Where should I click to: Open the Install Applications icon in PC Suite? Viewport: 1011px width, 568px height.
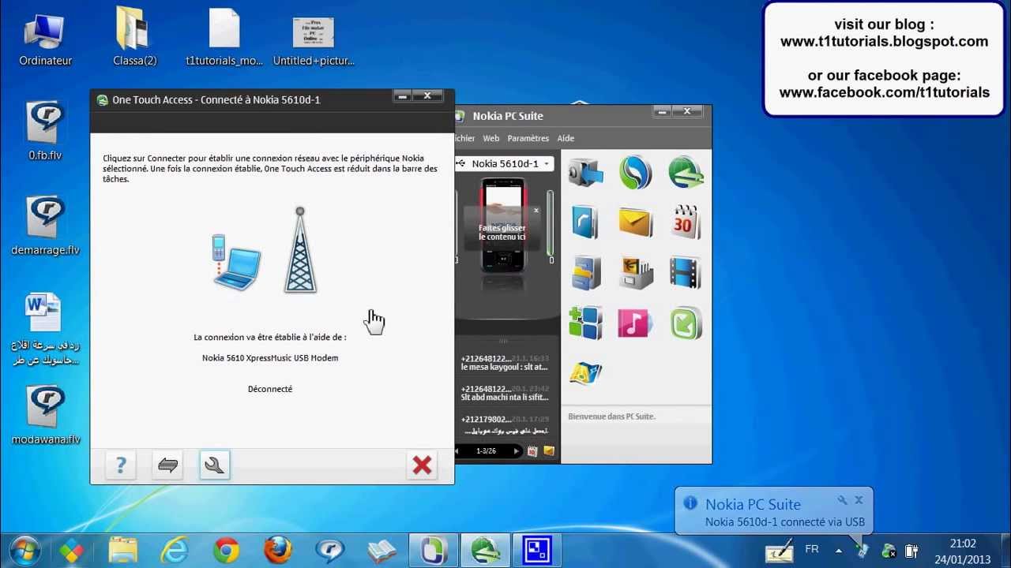(x=584, y=323)
